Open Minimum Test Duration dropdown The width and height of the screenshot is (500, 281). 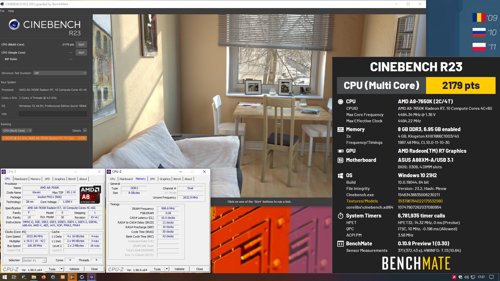60,73
